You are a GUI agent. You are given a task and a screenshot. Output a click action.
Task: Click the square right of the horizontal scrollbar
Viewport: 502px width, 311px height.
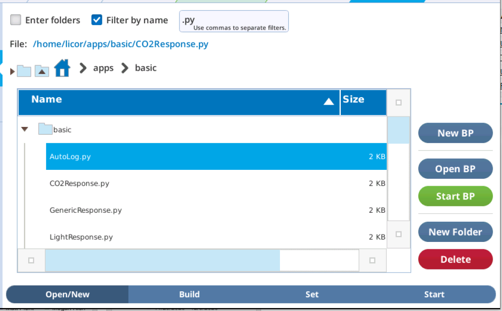pos(372,260)
